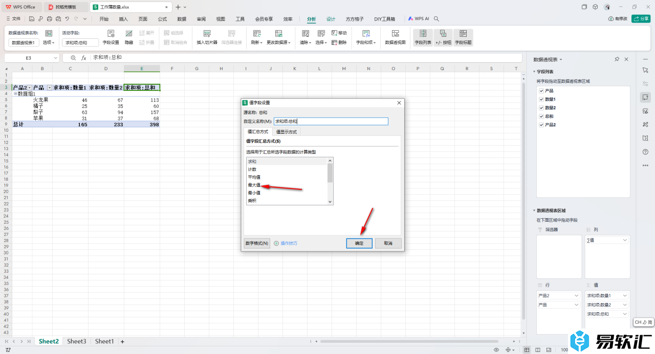
Task: Click the 自定义名称 input field
Action: click(x=331, y=122)
